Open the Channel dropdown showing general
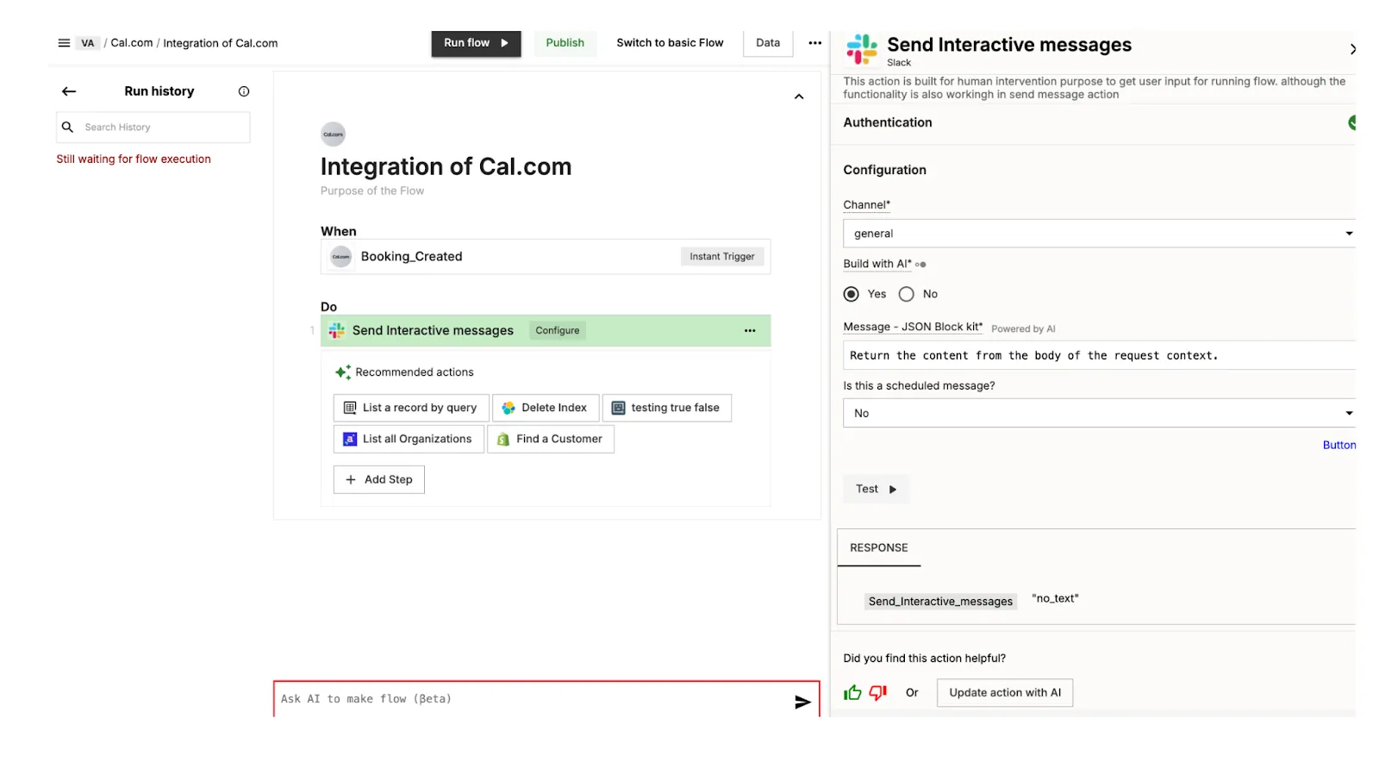1379x768 pixels. click(1098, 234)
